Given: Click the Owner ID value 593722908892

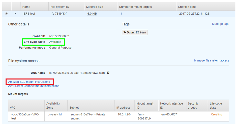Looking at the screenshot, I should (x=59, y=36).
